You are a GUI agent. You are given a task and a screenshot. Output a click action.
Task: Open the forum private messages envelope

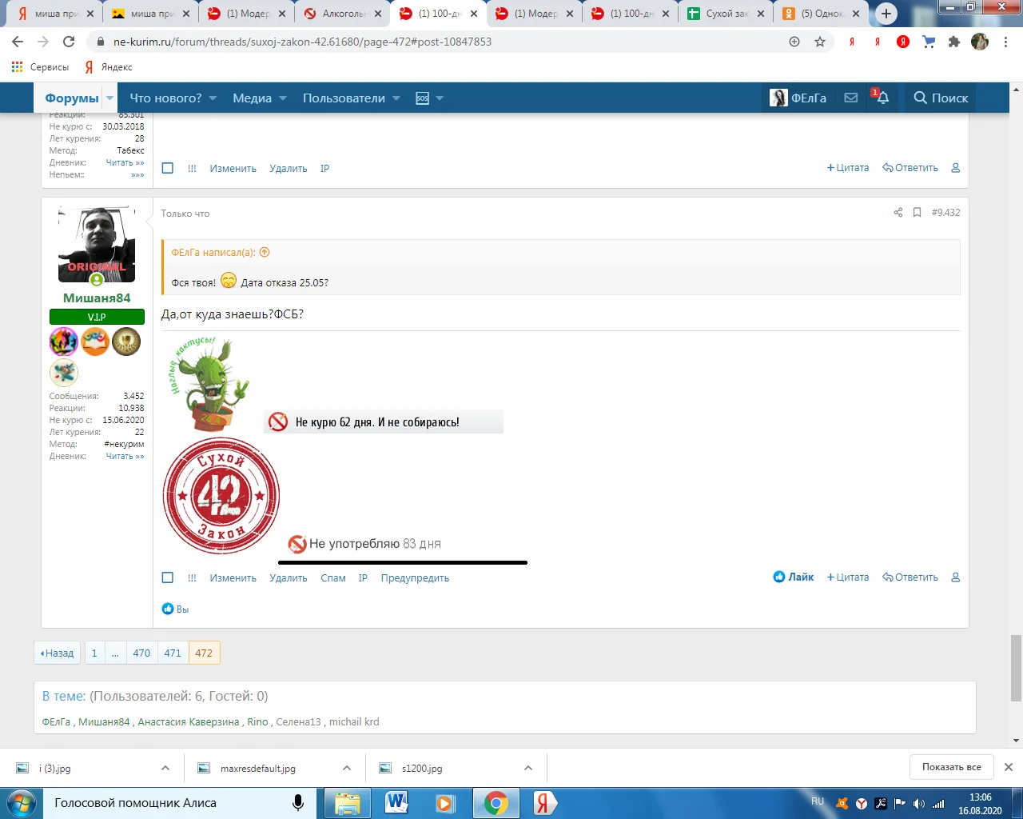[851, 98]
